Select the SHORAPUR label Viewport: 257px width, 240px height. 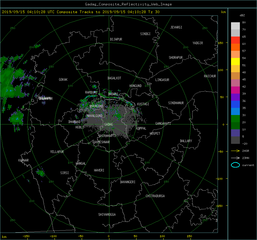(x=176, y=58)
